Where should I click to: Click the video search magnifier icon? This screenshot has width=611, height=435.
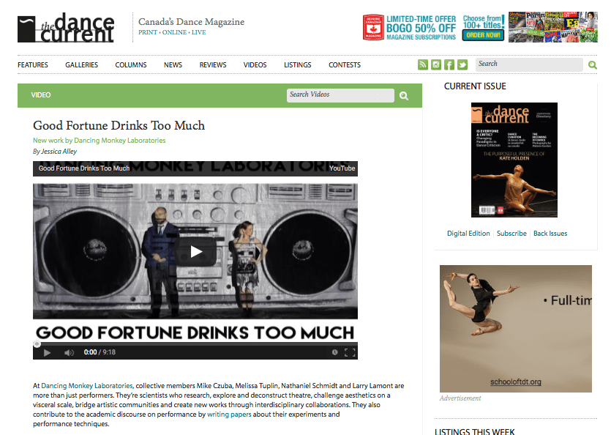click(404, 96)
